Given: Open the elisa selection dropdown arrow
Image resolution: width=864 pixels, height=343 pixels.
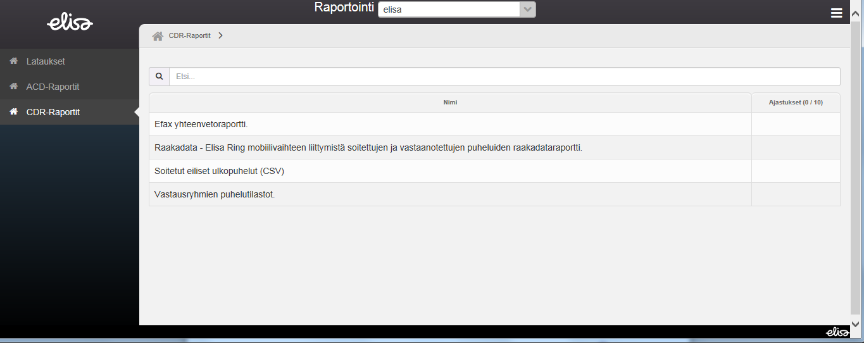Looking at the screenshot, I should (527, 9).
